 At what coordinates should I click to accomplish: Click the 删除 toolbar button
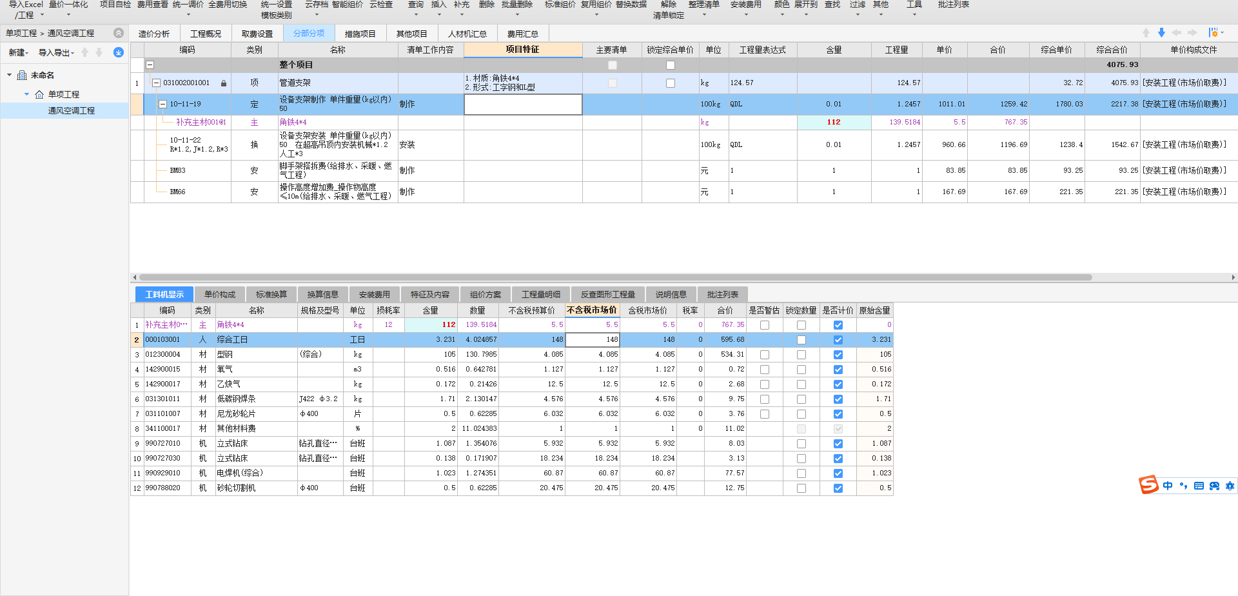click(487, 5)
